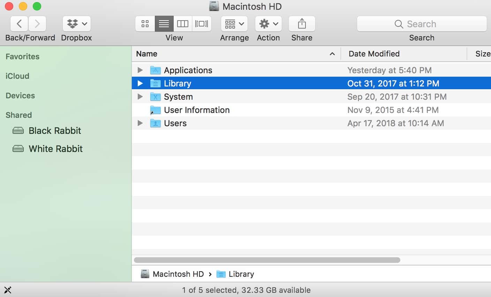Open White Rabbit shared drive
This screenshot has width=491, height=297.
pyautogui.click(x=55, y=149)
